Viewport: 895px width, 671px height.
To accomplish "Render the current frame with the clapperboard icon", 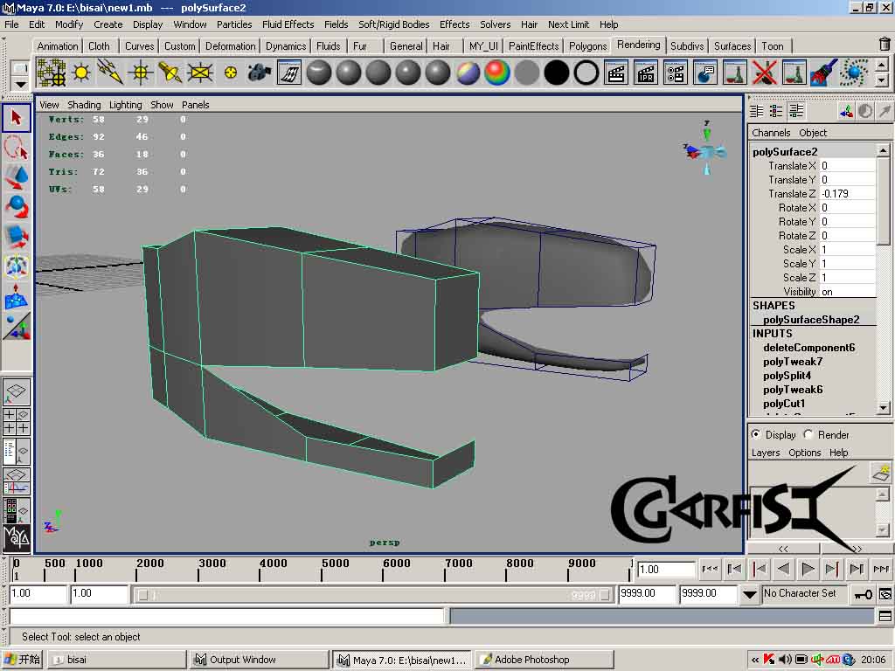I will (x=616, y=73).
